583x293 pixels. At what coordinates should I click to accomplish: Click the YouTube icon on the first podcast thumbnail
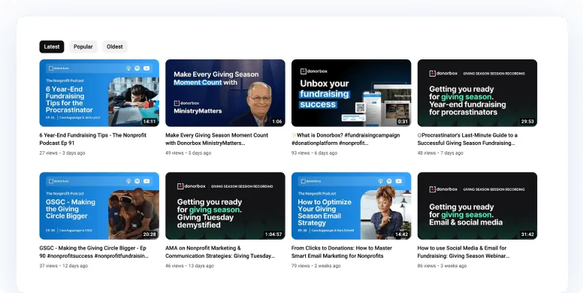(147, 68)
